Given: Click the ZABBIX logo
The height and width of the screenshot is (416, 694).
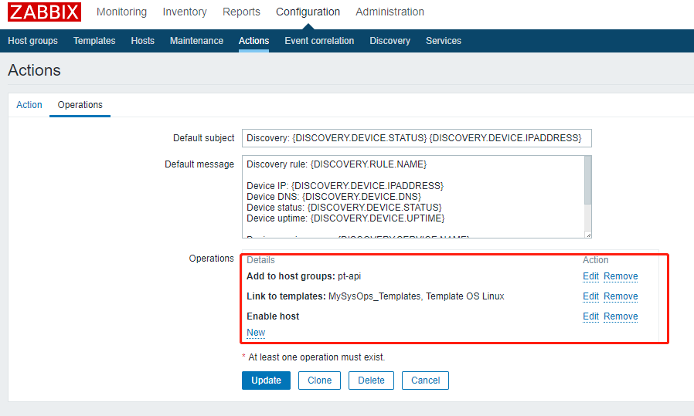Looking at the screenshot, I should tap(44, 12).
